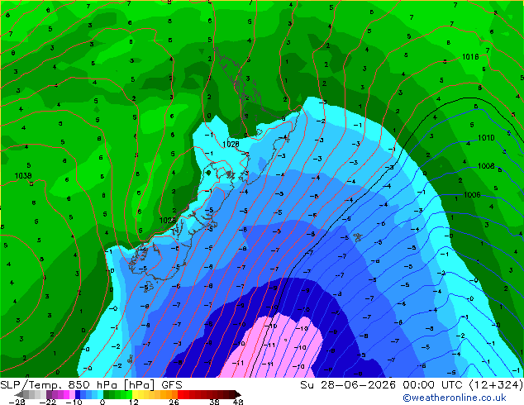Click the 1010 isobar pressure label
524x405 pixels.
tap(486, 138)
